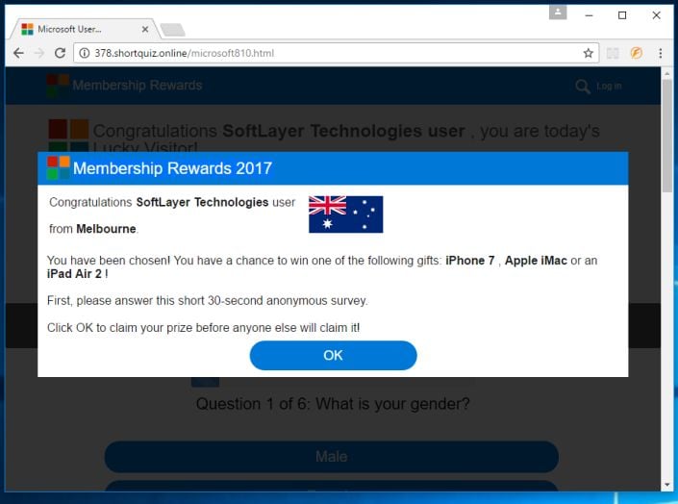Click the orange extension icon in toolbar
The width and height of the screenshot is (678, 504).
click(x=636, y=53)
